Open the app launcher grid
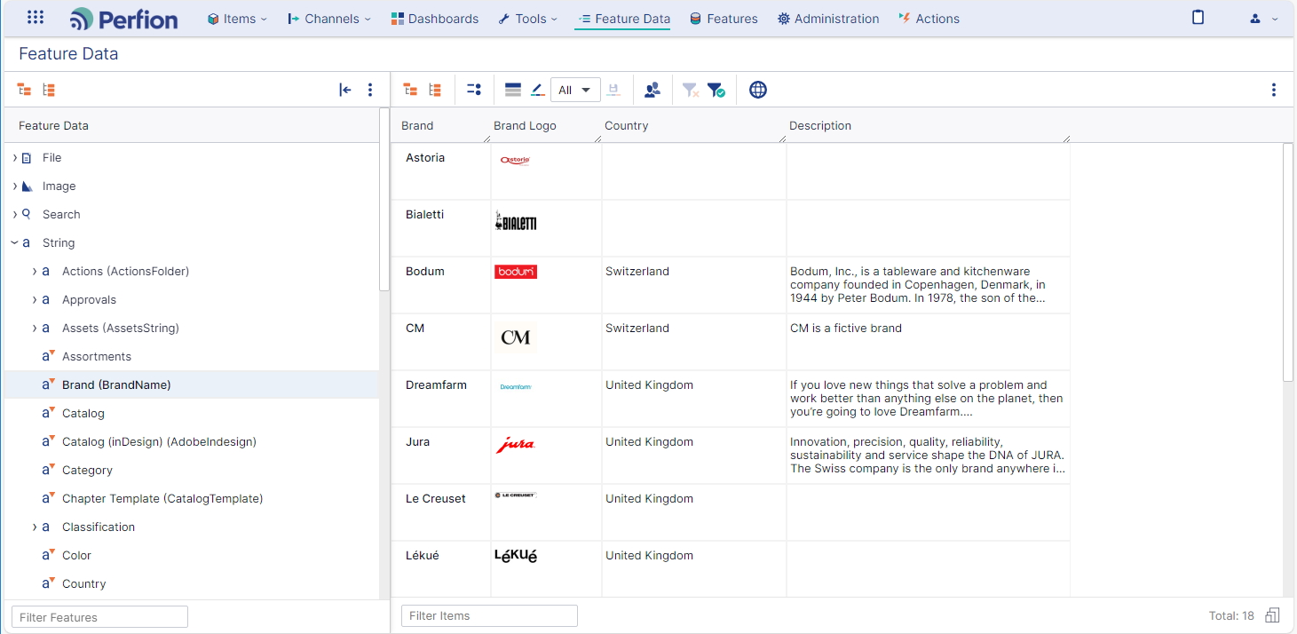Viewport: 1297px width, 634px height. point(36,18)
